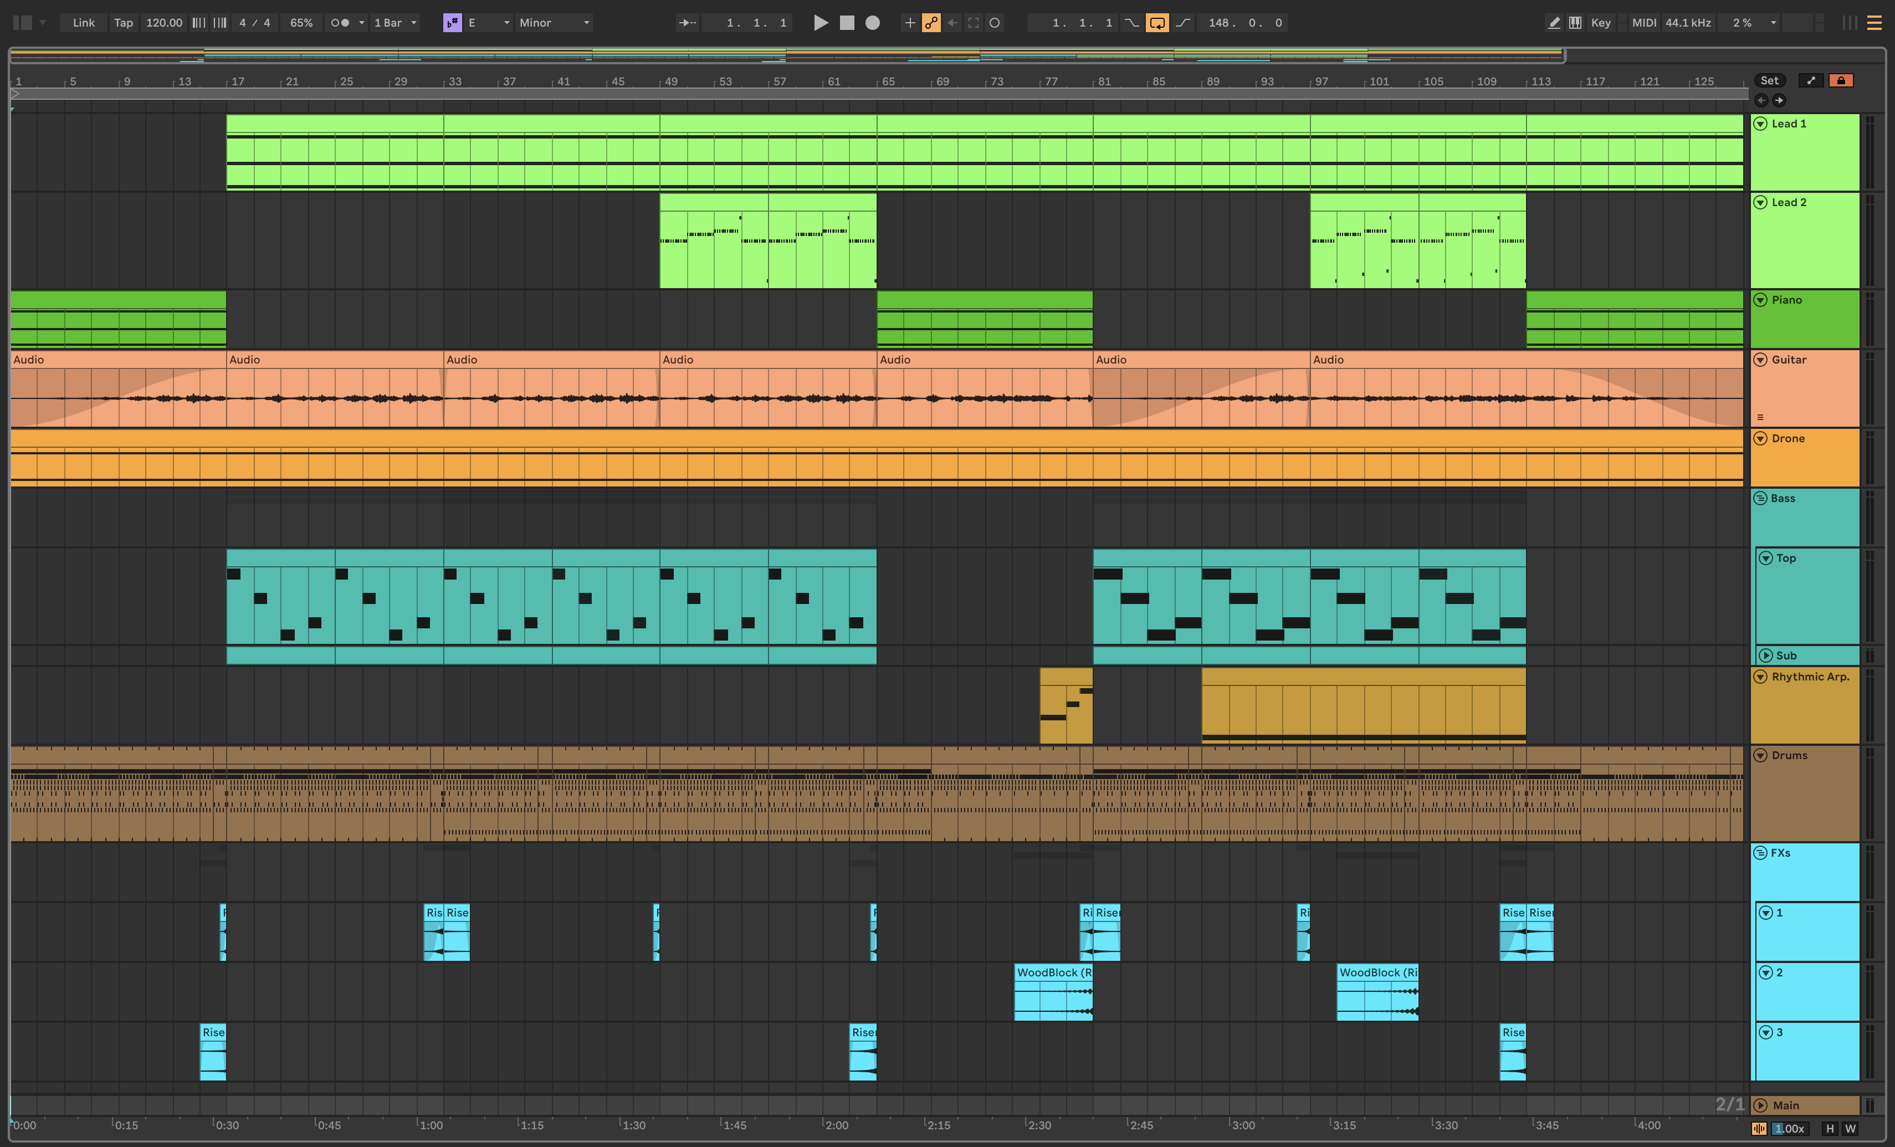
Task: Toggle the Link button
Action: [x=84, y=23]
